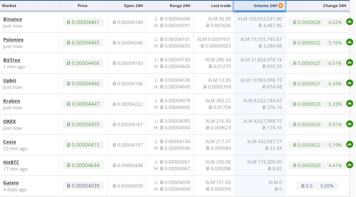
Task: Click Cexio change percentage 5.19%
Action: click(335, 145)
